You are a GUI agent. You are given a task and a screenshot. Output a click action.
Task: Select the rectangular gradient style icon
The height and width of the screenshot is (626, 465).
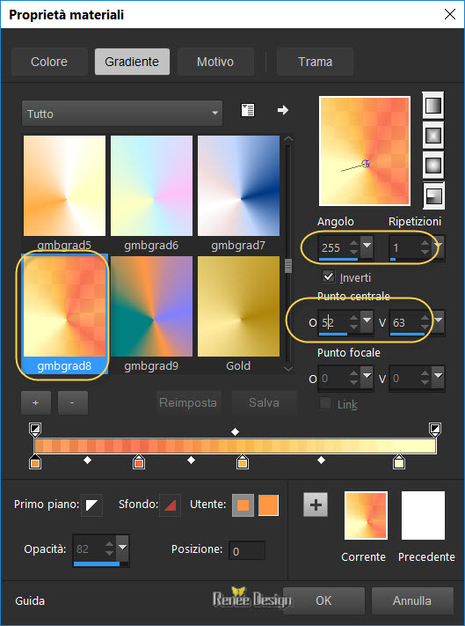click(x=432, y=136)
